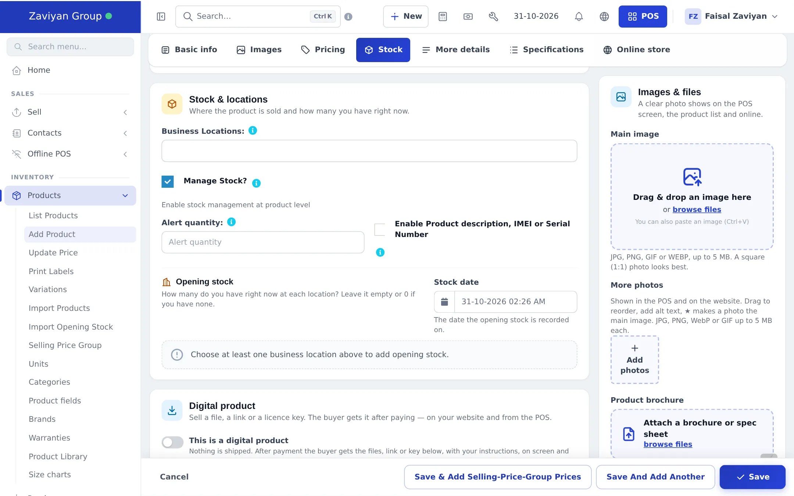This screenshot has width=794, height=496.
Task: Collapse the sidebar panel icon
Action: tap(161, 17)
